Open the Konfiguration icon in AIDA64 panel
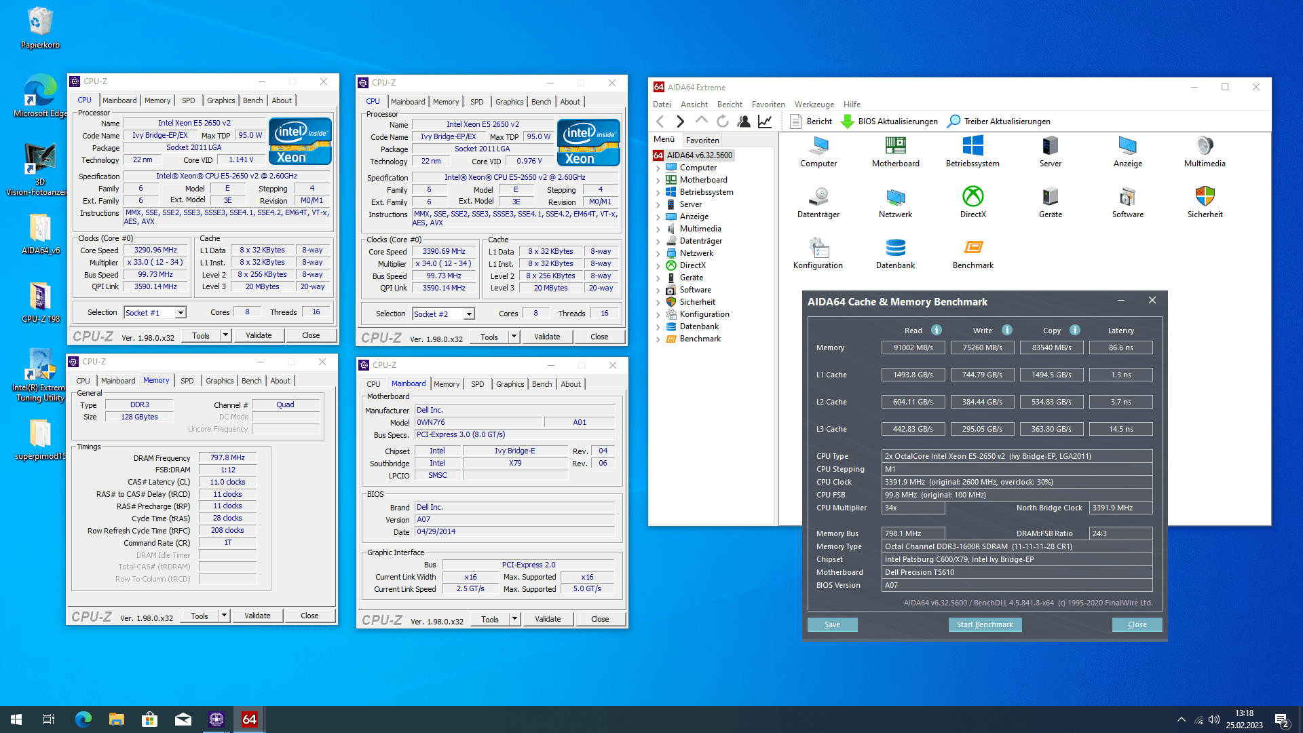This screenshot has height=733, width=1303. coord(818,253)
